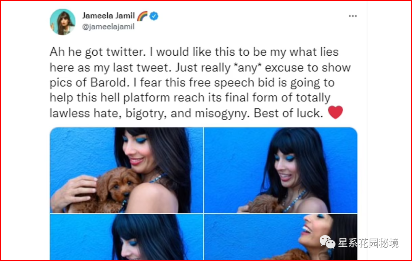Image resolution: width=412 pixels, height=261 pixels.
Task: Click the word "misogyny" in the last line
Action: (222, 114)
